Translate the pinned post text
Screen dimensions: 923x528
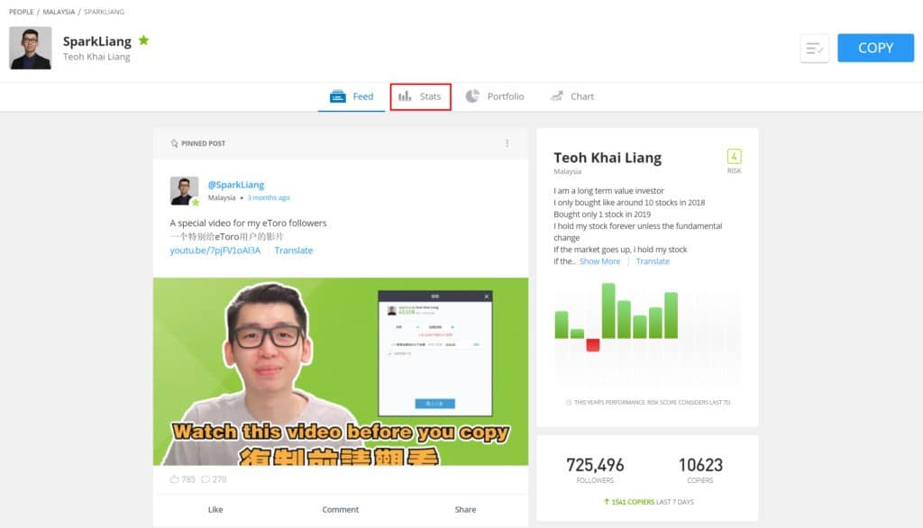tap(294, 250)
